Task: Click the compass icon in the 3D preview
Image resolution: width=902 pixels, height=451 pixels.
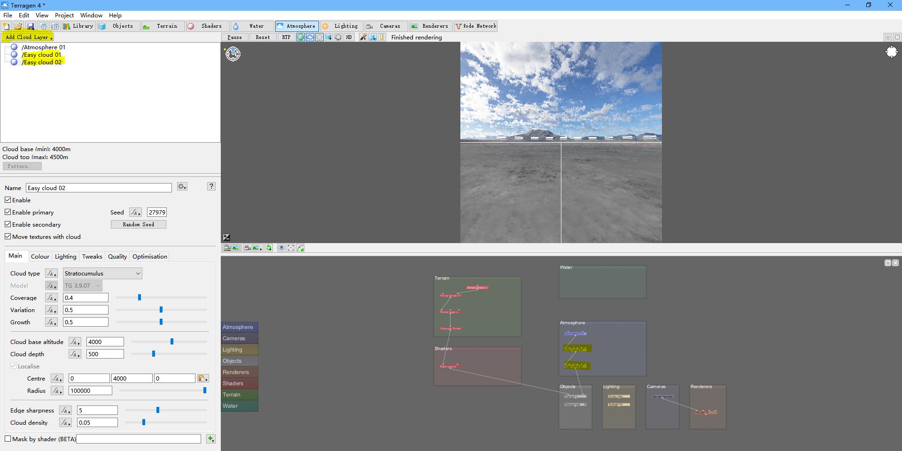Action: 233,54
